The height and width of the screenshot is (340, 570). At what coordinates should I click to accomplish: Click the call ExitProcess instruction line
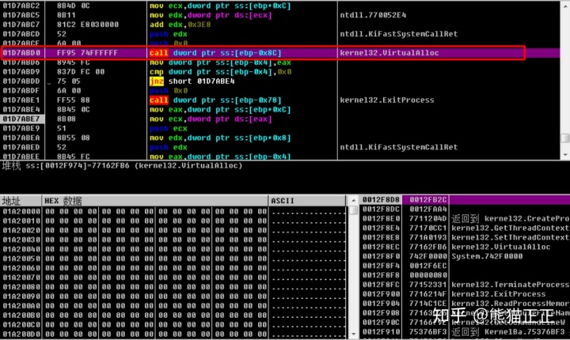(280, 100)
